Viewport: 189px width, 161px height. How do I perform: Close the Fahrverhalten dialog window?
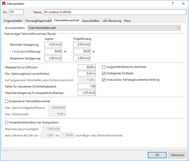(x=183, y=3)
